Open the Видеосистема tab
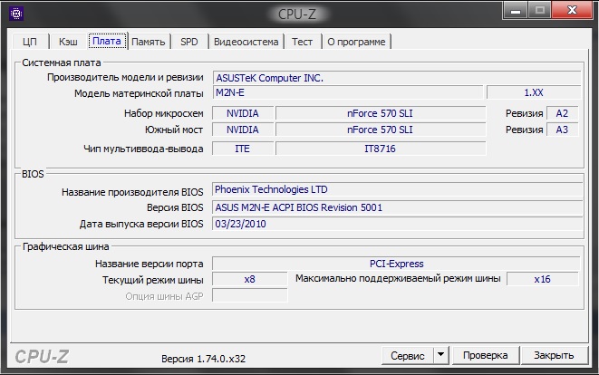The image size is (599, 375). pyautogui.click(x=246, y=42)
